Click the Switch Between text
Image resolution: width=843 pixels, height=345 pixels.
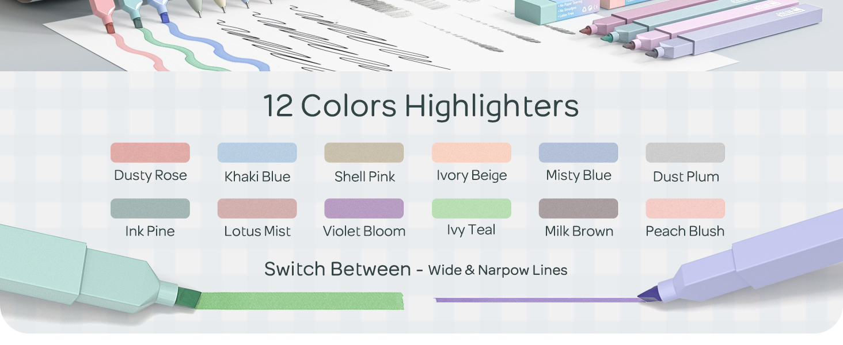click(337, 269)
